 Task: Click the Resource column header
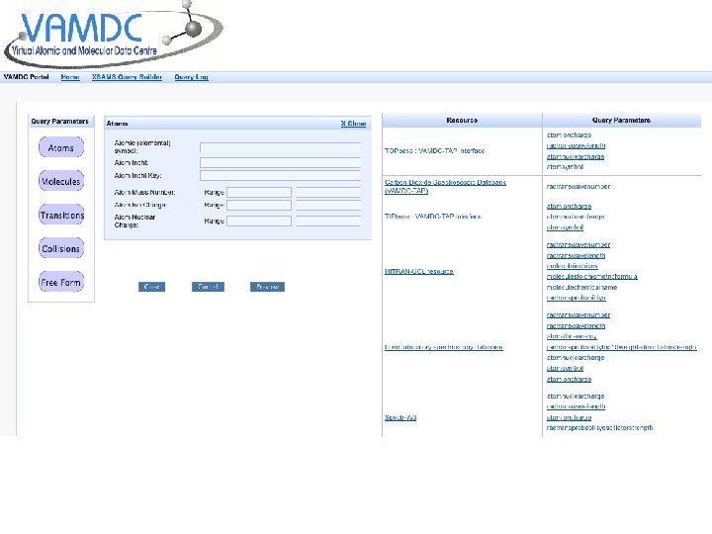462,121
